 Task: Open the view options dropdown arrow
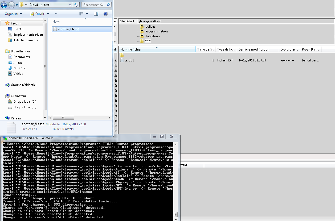pyautogui.click(x=87, y=14)
